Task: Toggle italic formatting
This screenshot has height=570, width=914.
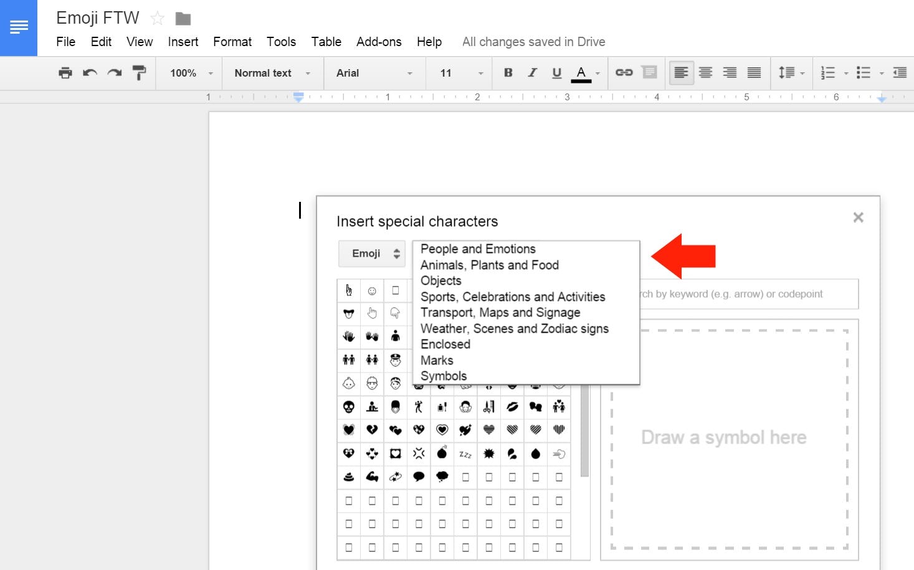Action: [x=531, y=73]
